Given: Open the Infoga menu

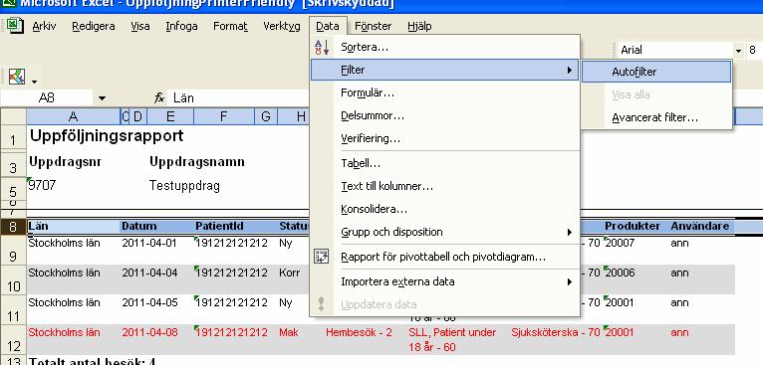Looking at the screenshot, I should (x=181, y=26).
